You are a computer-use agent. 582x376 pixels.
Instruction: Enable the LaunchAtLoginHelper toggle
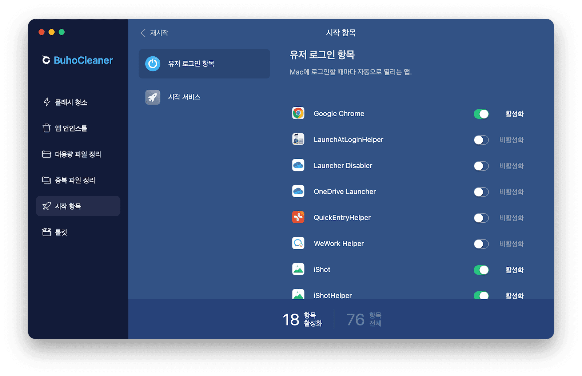pos(481,140)
